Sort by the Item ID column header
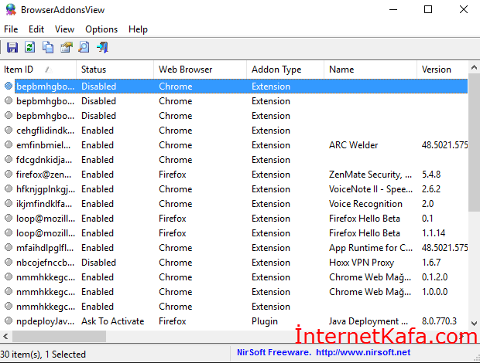This screenshot has width=480, height=363. 38,70
